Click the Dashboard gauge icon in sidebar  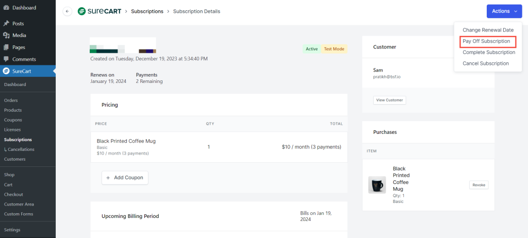coord(6,8)
